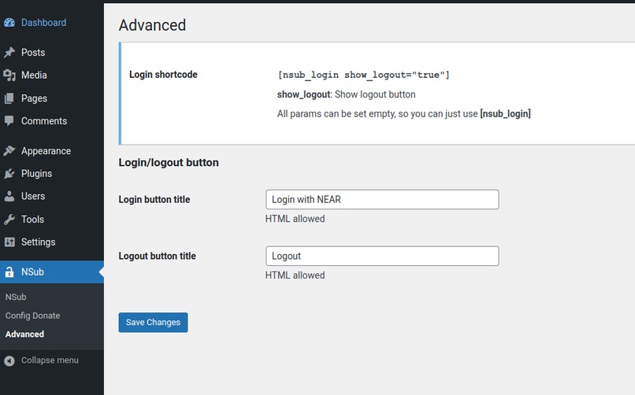
Task: Open the Settings menu
Action: point(38,242)
